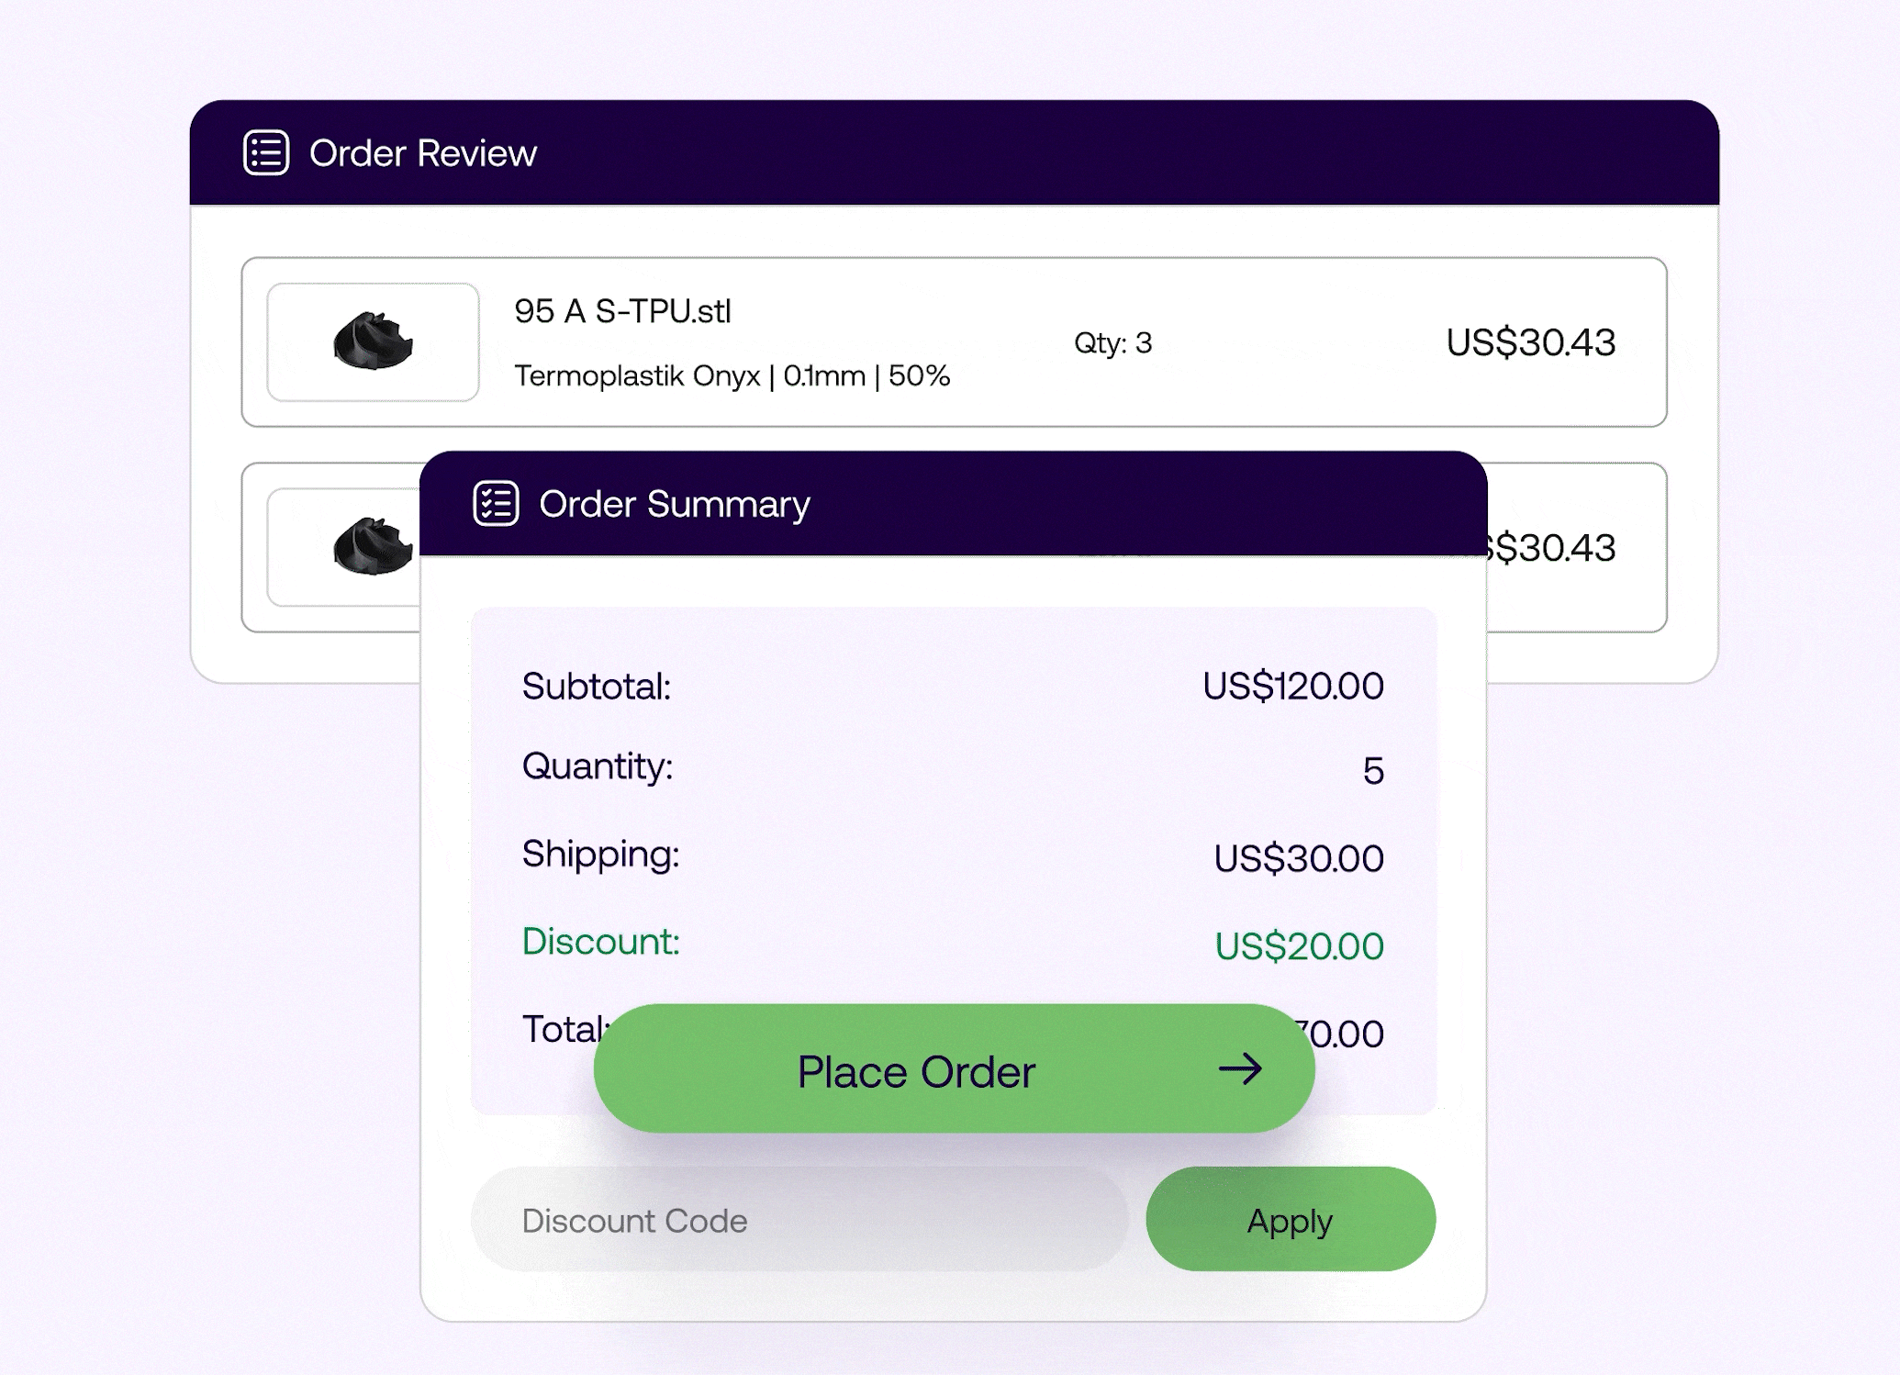The height and width of the screenshot is (1375, 1900).
Task: Click the Termoplastik Onyx material details
Action: [x=732, y=375]
